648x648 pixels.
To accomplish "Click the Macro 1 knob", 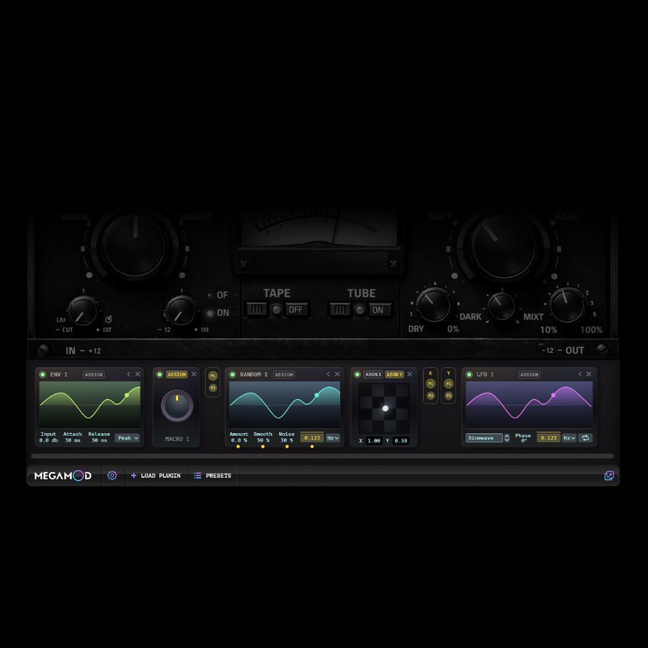I will [177, 406].
